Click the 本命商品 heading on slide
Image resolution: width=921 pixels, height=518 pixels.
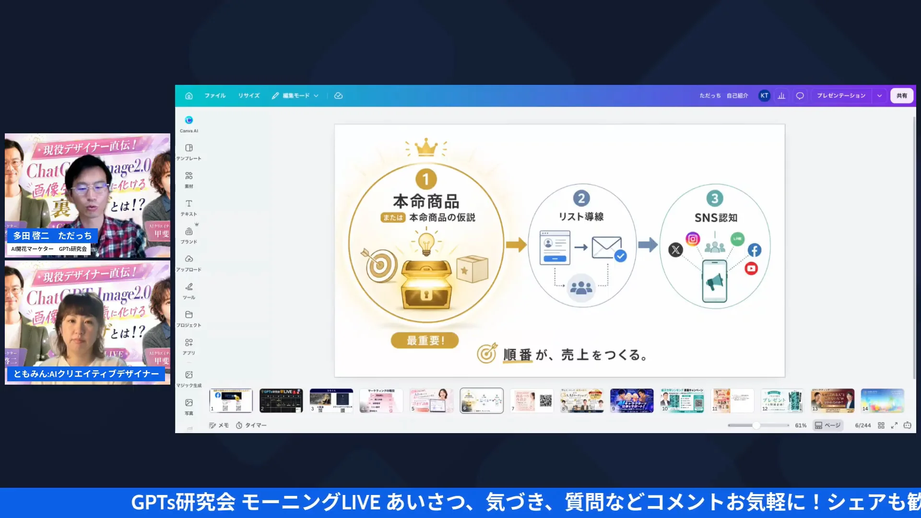(426, 201)
